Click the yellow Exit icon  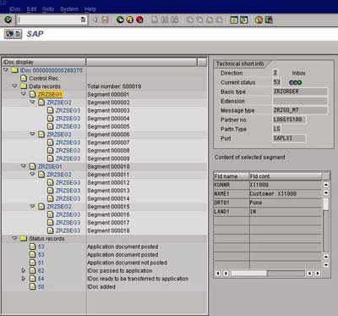[130, 19]
